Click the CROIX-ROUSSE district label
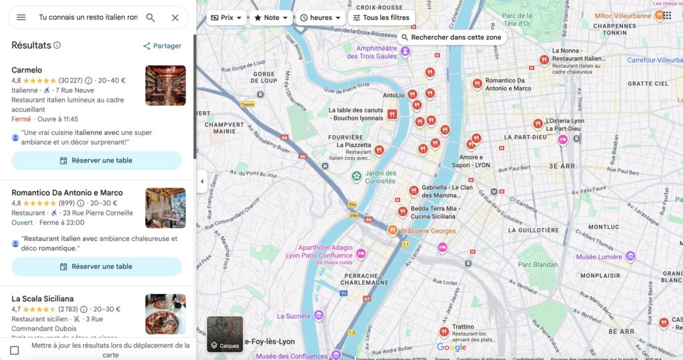Image resolution: width=683 pixels, height=360 pixels. pyautogui.click(x=379, y=8)
